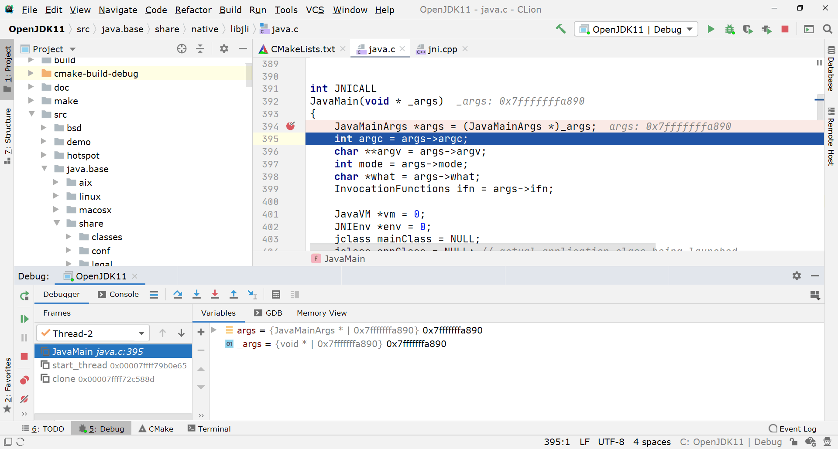Close the java.c editor tab
The height and width of the screenshot is (449, 838).
point(402,49)
